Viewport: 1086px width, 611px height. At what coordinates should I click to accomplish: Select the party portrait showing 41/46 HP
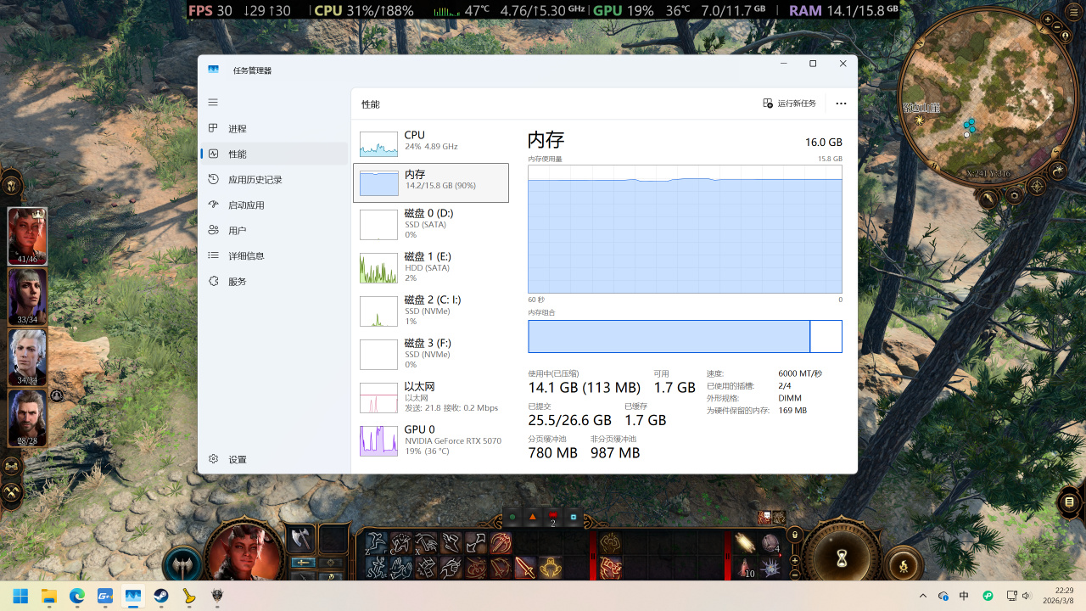pyautogui.click(x=27, y=236)
